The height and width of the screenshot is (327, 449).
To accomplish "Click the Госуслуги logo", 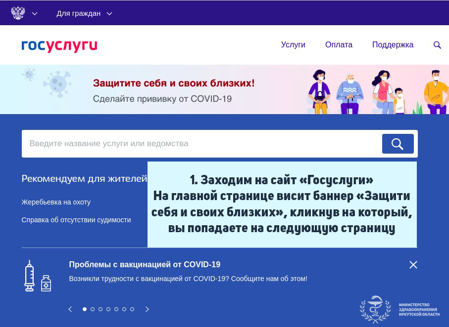I will tap(59, 45).
